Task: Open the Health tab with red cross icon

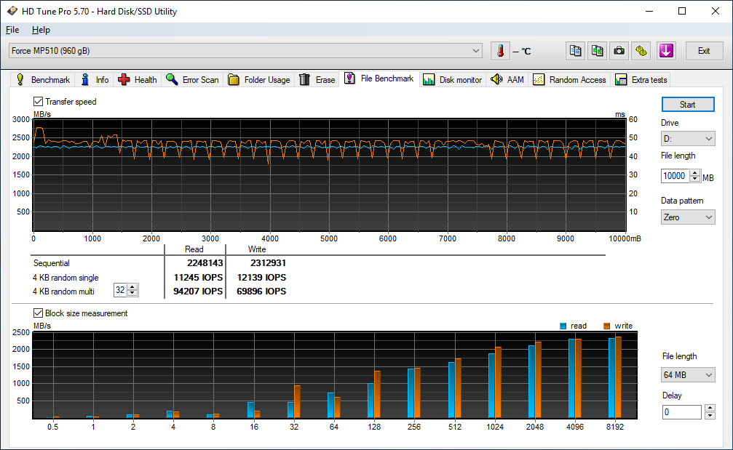Action: (x=137, y=80)
